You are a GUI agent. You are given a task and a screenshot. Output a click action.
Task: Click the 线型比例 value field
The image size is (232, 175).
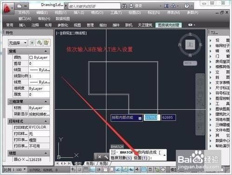click(x=39, y=76)
